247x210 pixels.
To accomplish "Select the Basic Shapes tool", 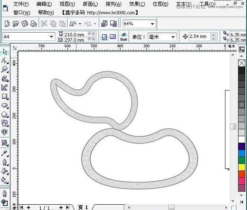I will (5, 123).
